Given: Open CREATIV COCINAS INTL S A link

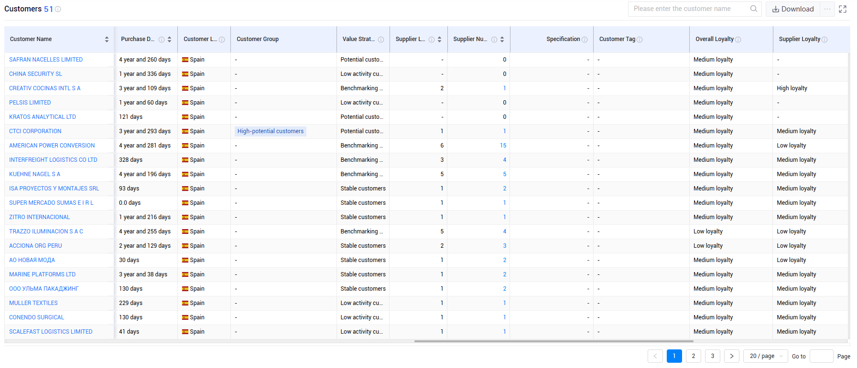Looking at the screenshot, I should (45, 88).
